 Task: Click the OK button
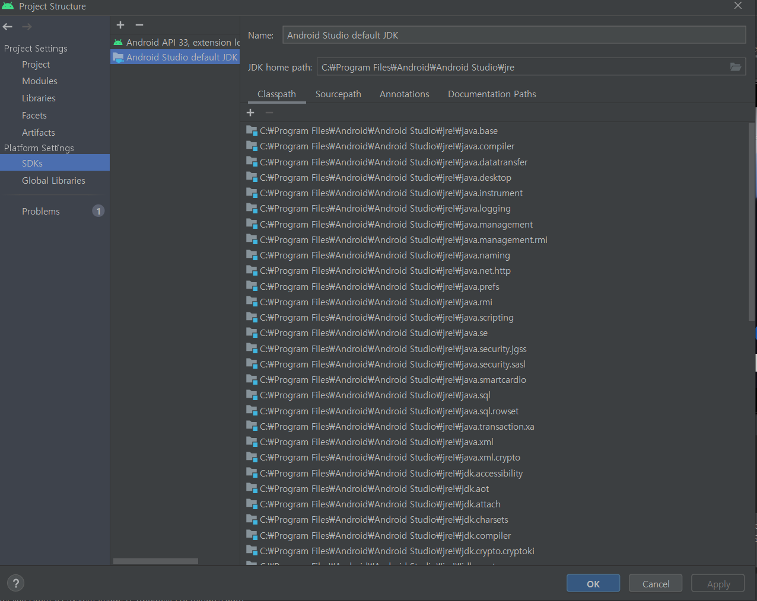[593, 583]
